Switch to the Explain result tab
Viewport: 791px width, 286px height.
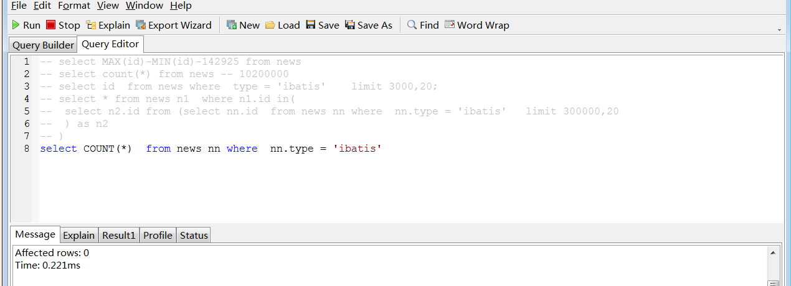[x=79, y=235]
